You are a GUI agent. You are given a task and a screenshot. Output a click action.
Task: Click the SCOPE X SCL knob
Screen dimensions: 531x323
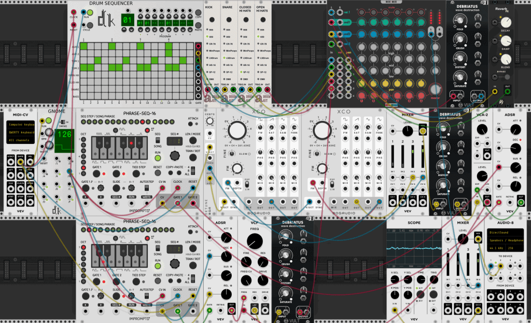tap(395, 280)
